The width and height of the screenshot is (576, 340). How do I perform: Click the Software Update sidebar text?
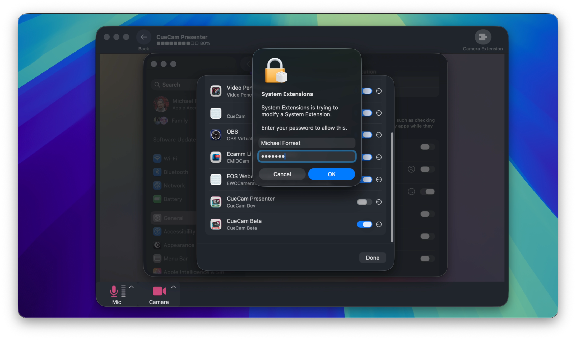click(x=174, y=140)
